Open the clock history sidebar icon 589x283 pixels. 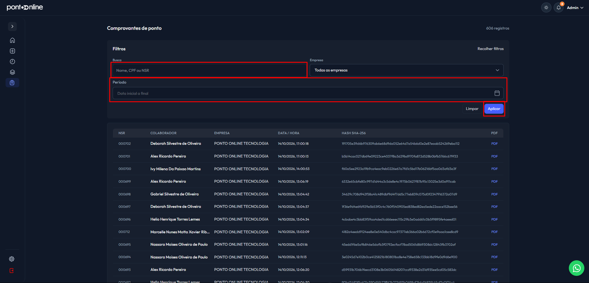point(12,62)
